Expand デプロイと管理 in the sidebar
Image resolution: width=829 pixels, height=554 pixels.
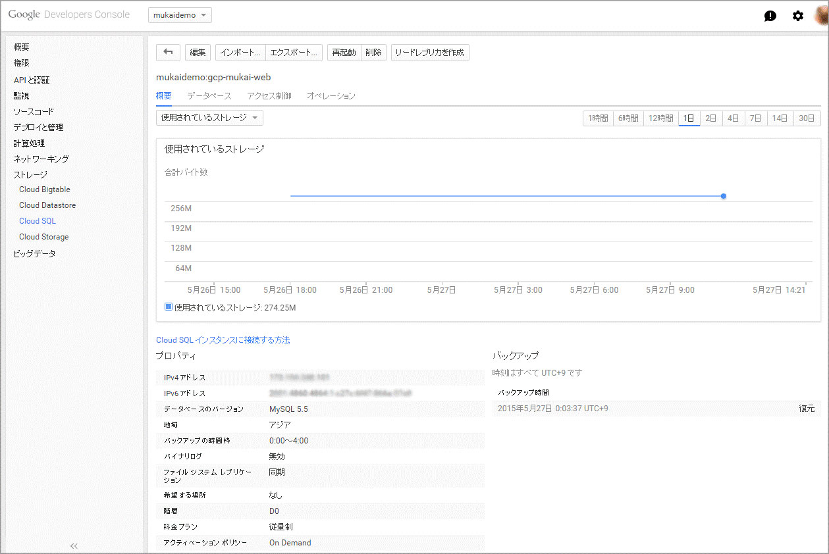tap(38, 128)
